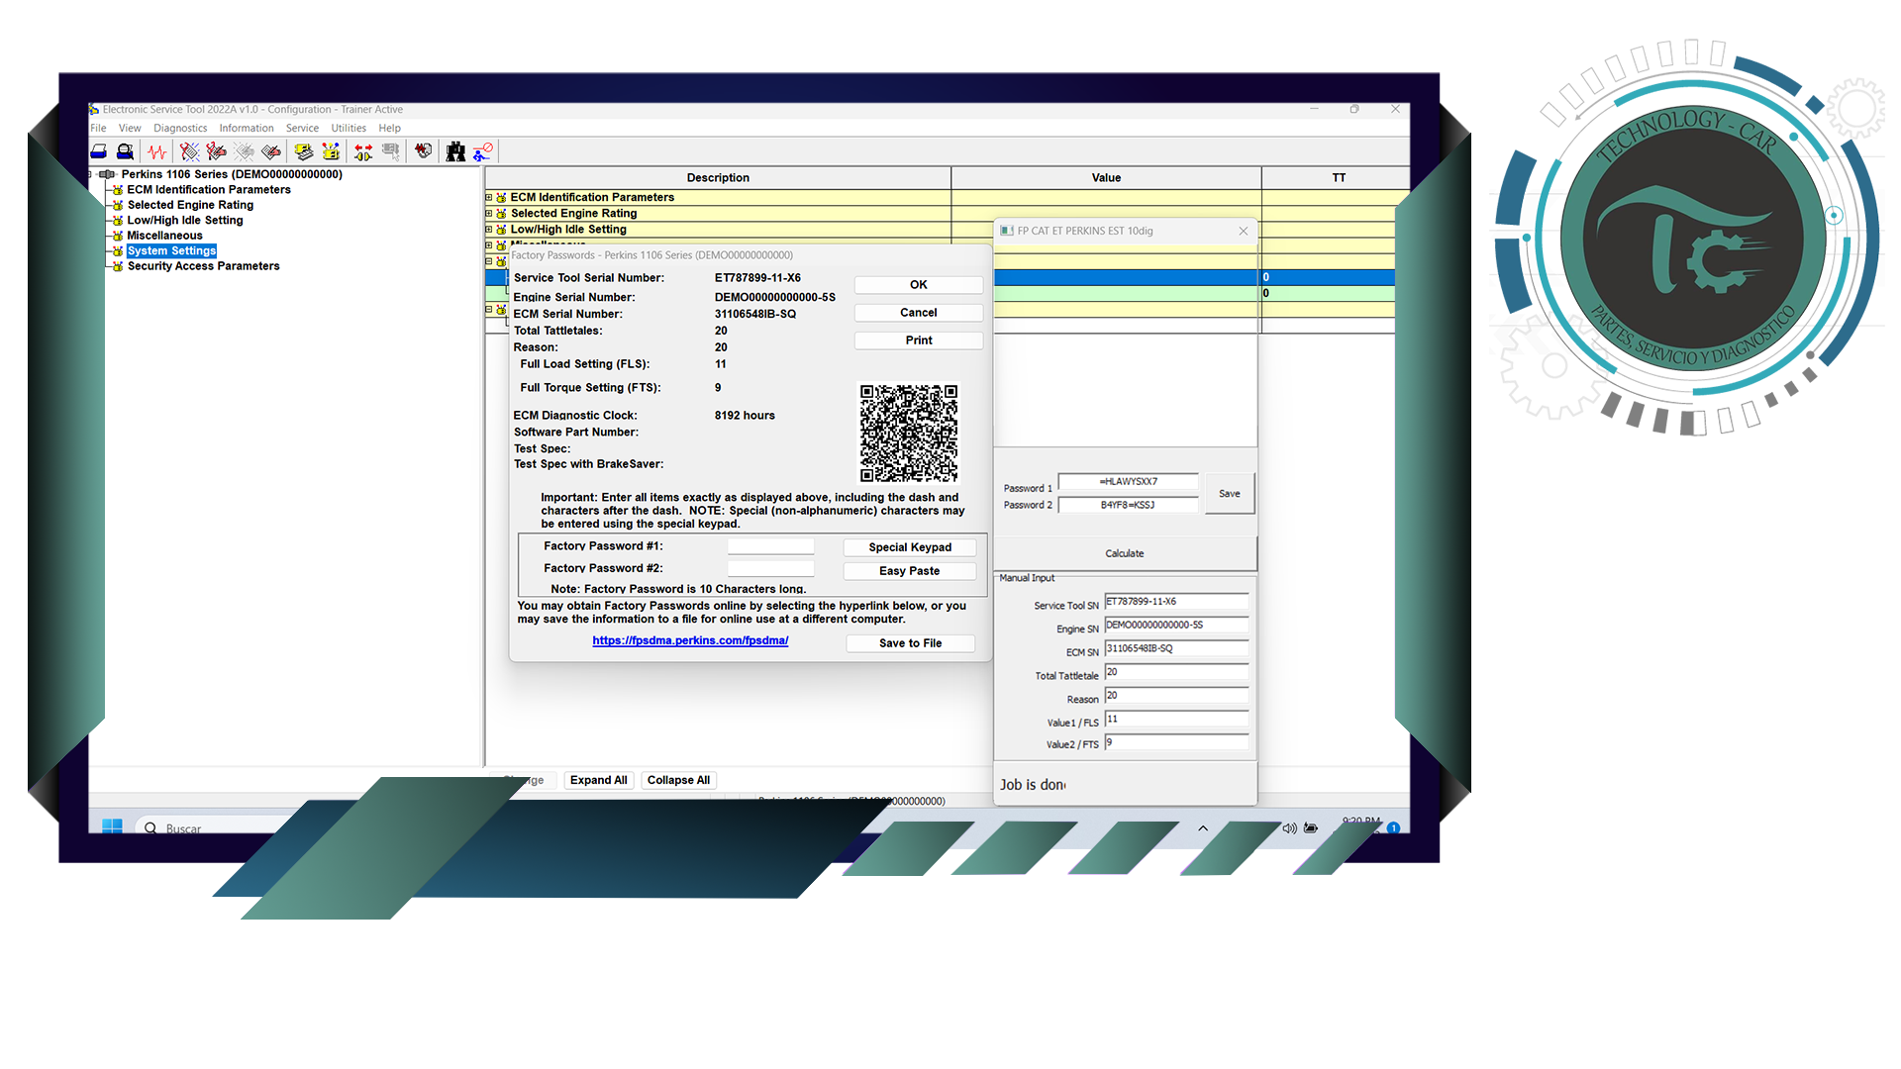Screen dimensions: 1901x1069
Task: Click the Description column header
Action: [x=718, y=178]
